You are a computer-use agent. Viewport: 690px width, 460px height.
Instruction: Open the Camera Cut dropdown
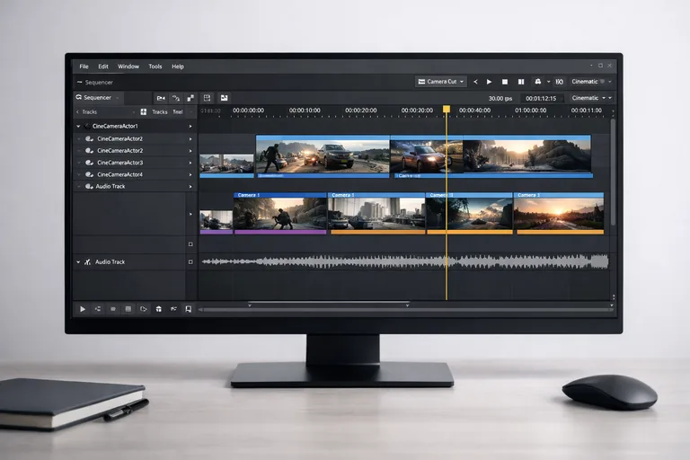[x=440, y=82]
